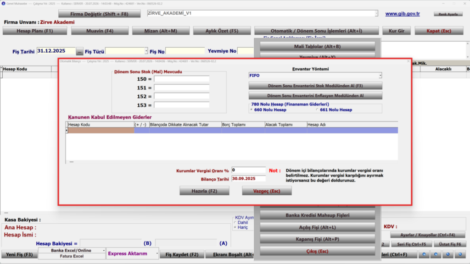Open Ayarlar / Kısayollar (Ctrl+F4)
The image size is (470, 264).
428,235
